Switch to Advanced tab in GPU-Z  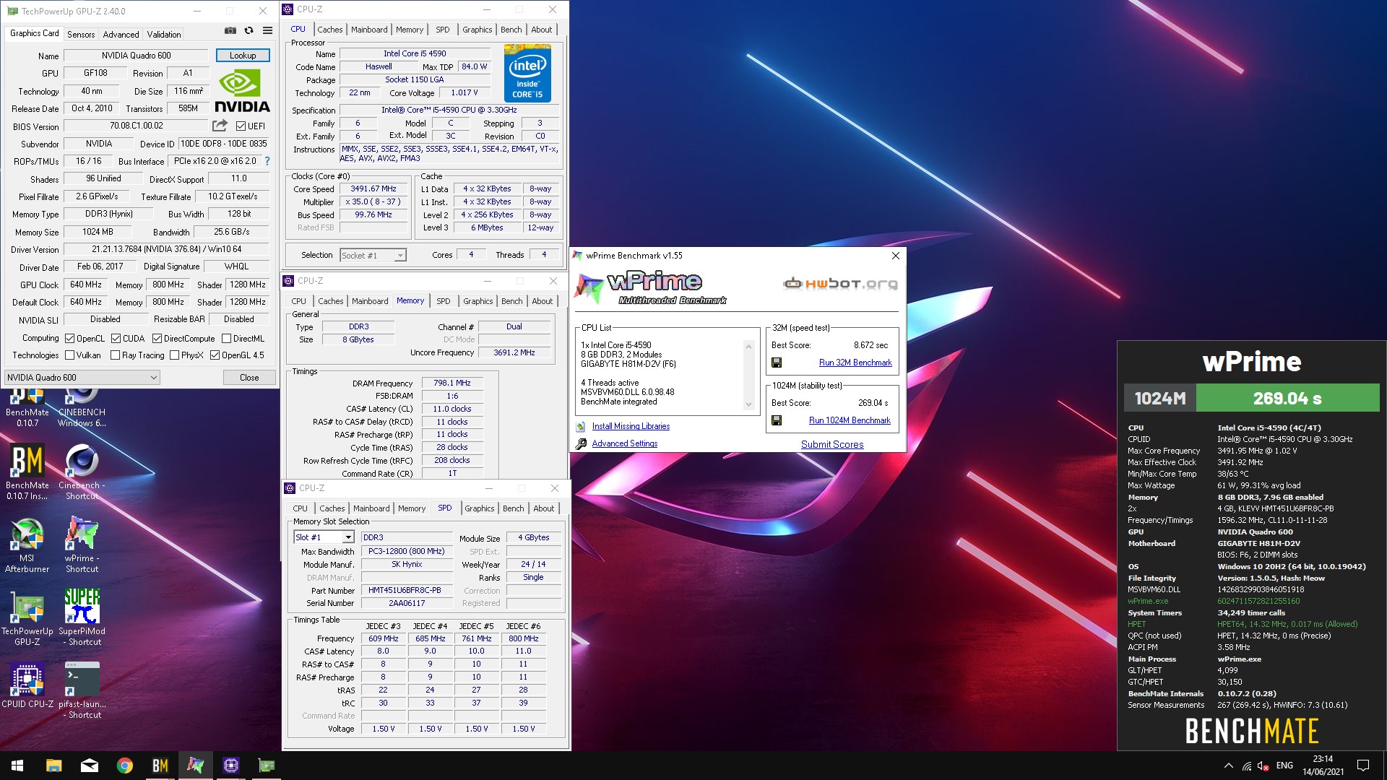(x=121, y=34)
